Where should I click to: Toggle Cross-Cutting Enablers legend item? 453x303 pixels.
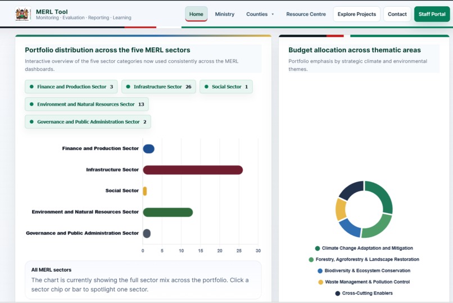coord(364,293)
